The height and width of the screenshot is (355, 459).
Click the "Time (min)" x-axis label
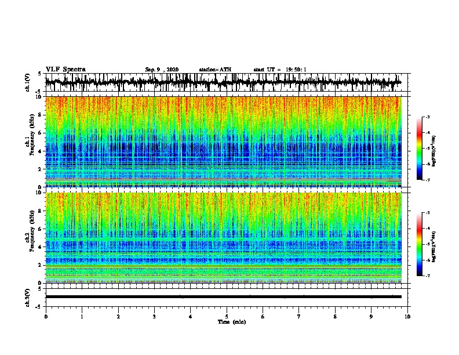click(x=232, y=322)
